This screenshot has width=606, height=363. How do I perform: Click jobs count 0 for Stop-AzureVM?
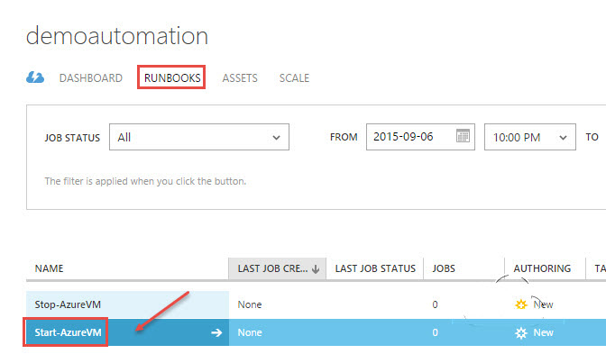click(436, 304)
